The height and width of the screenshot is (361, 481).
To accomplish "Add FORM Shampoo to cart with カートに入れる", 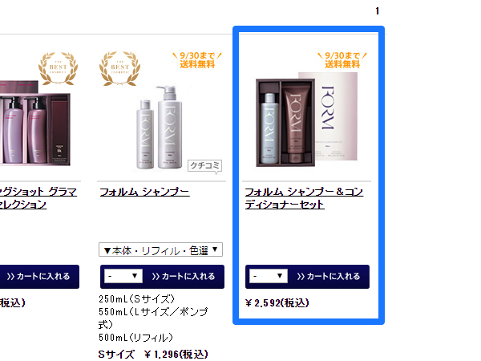I will point(184,277).
